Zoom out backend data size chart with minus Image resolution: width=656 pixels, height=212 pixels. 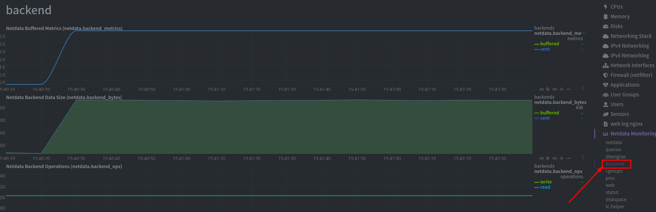pos(568,158)
